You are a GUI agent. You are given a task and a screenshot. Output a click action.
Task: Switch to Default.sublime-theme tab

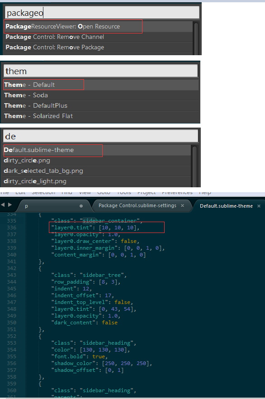227,206
